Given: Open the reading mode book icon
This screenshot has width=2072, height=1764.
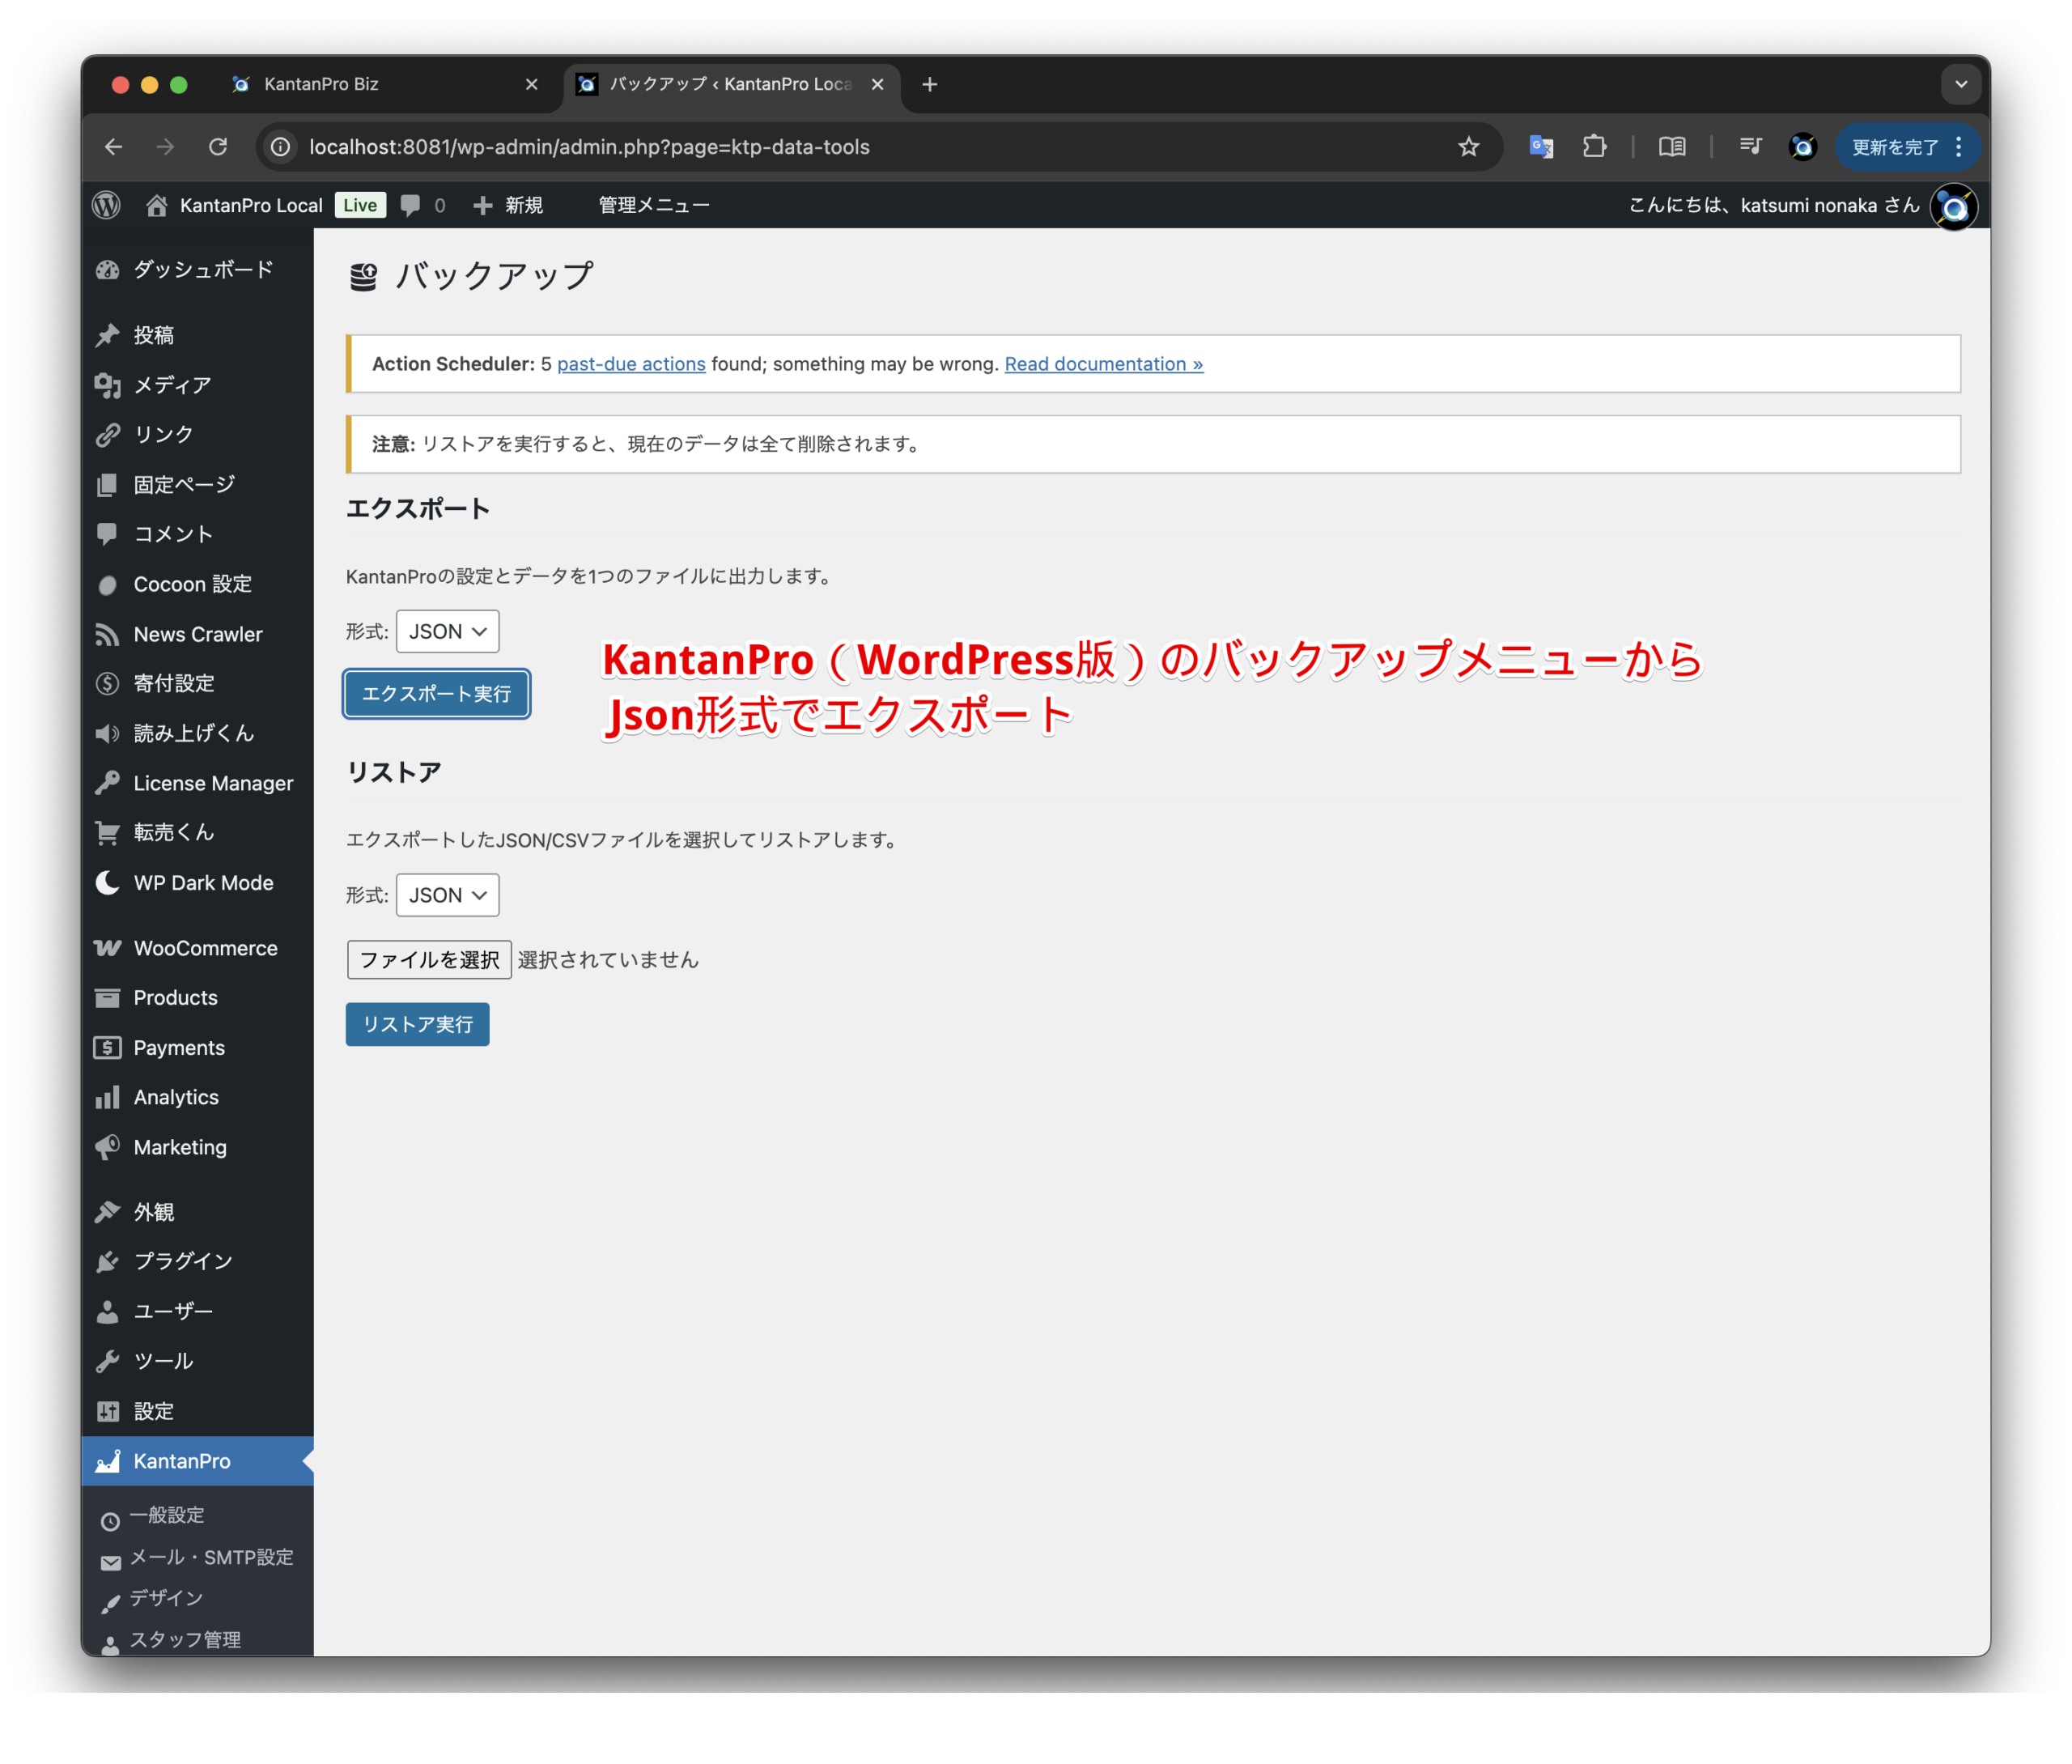Looking at the screenshot, I should [x=1671, y=147].
